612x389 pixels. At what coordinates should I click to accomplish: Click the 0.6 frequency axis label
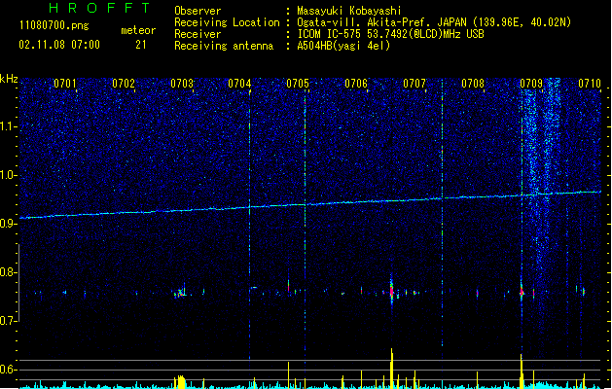point(8,370)
